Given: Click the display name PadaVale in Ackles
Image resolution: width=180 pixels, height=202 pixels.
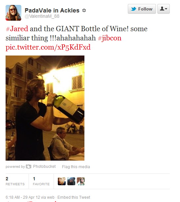Looking at the screenshot, I should (x=52, y=11).
